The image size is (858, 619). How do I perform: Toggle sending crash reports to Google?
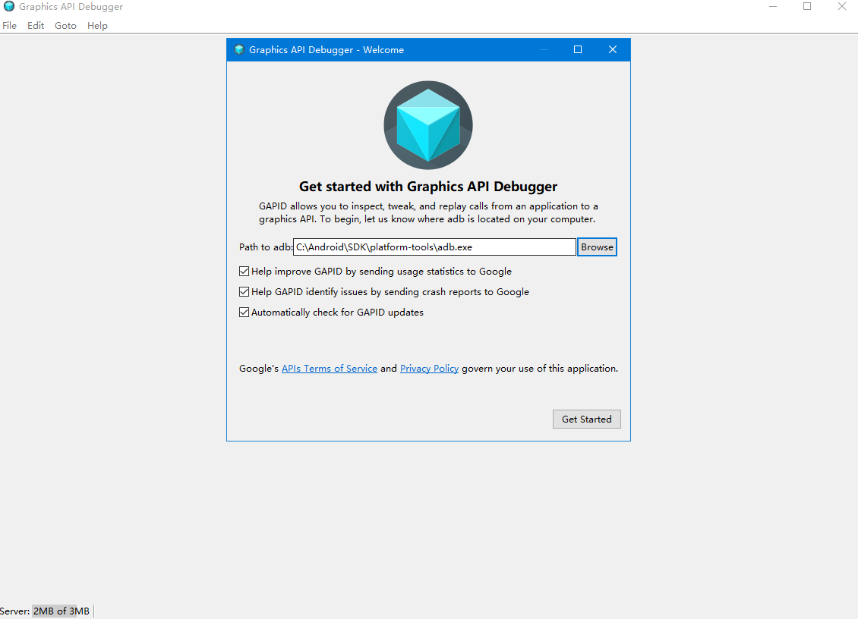244,292
